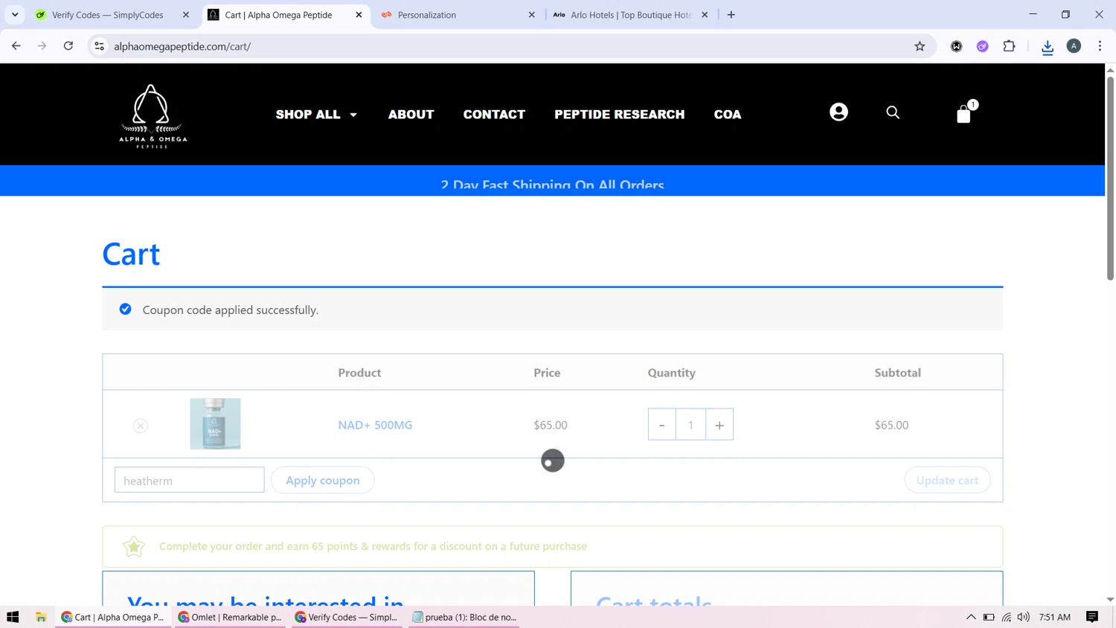The width and height of the screenshot is (1116, 628).
Task: Go back to the previous page
Action: (16, 46)
